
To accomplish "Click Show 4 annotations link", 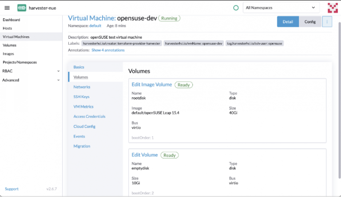I will (x=108, y=50).
